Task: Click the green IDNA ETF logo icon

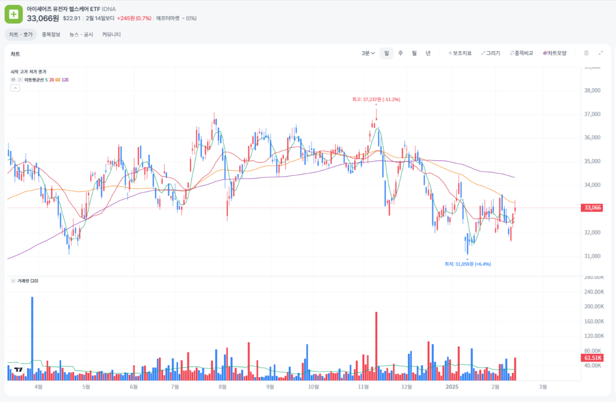Action: point(14,14)
